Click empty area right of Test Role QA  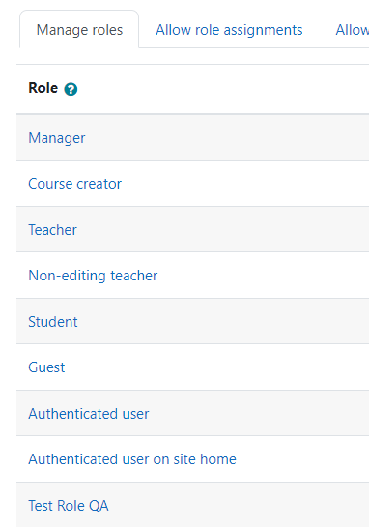238,505
